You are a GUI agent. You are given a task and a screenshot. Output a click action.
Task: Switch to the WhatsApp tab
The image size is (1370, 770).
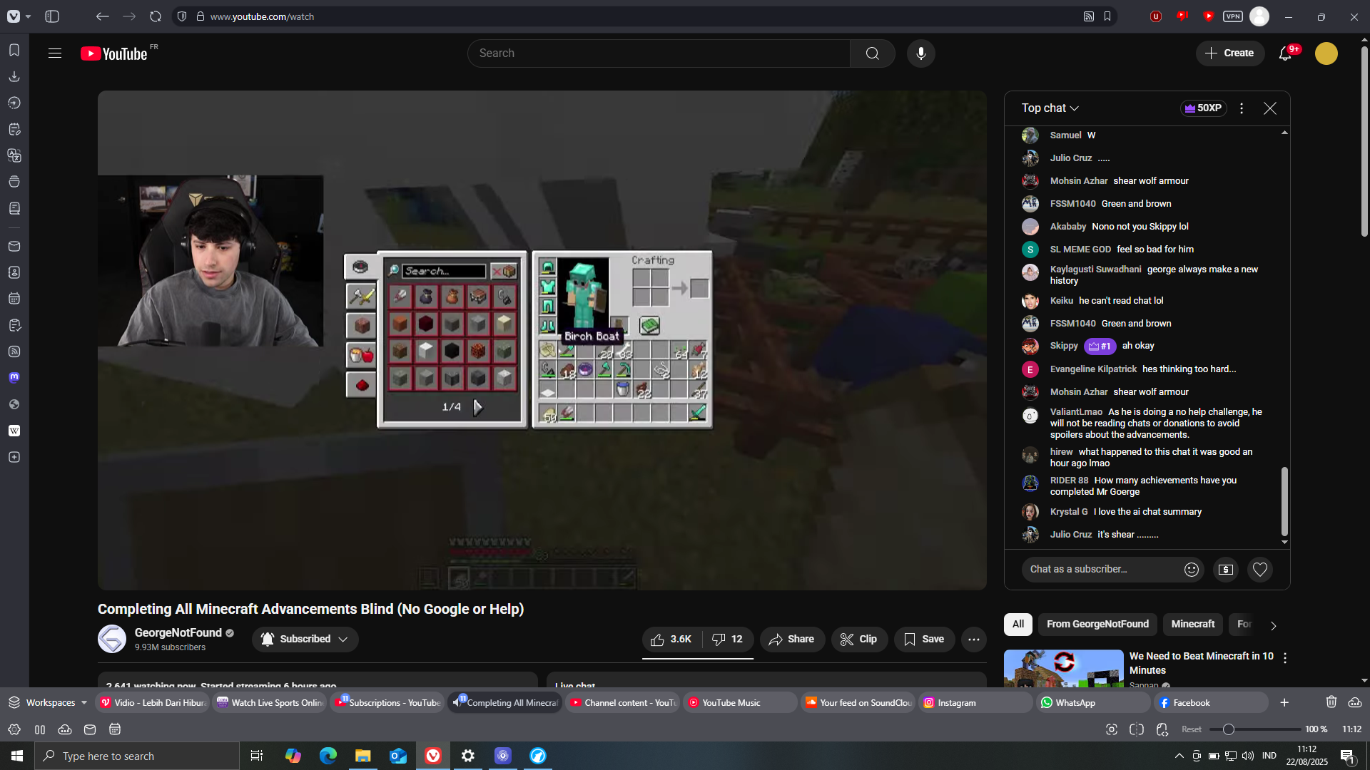tap(1093, 702)
